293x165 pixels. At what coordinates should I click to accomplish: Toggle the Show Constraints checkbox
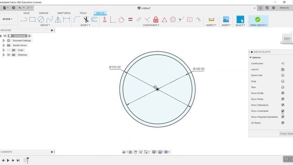(x=283, y=111)
